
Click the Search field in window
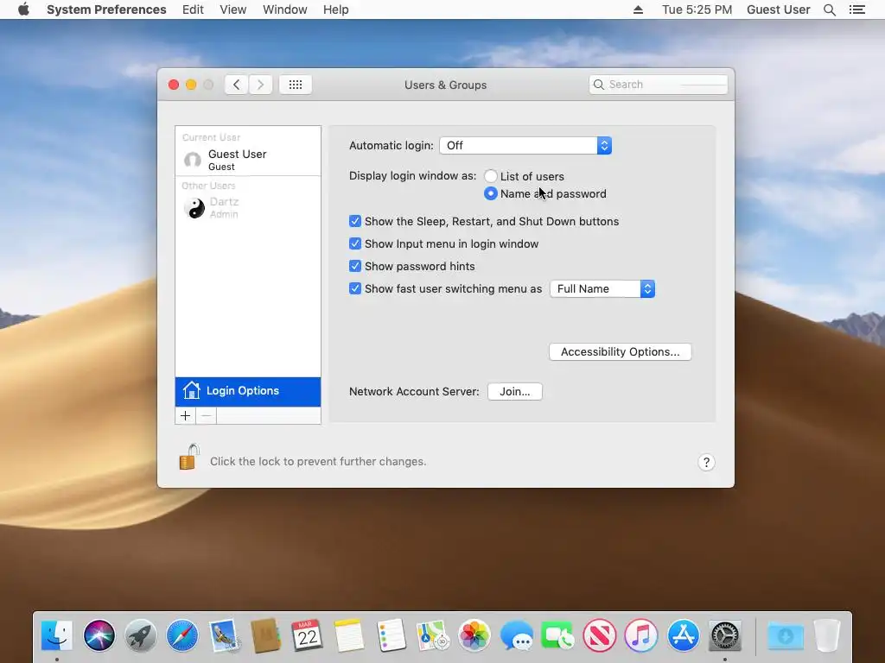click(x=658, y=85)
